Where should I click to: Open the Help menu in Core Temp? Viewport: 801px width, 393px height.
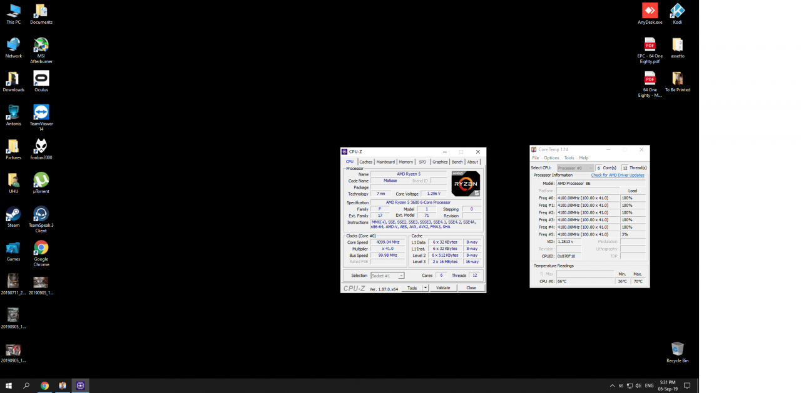coord(584,158)
